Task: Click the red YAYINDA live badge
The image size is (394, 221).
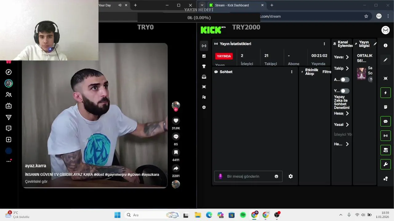Action: tap(224, 56)
